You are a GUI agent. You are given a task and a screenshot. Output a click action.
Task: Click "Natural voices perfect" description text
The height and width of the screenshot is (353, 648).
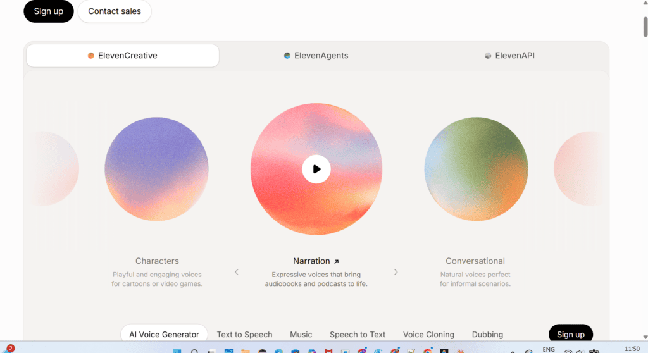coord(475,275)
